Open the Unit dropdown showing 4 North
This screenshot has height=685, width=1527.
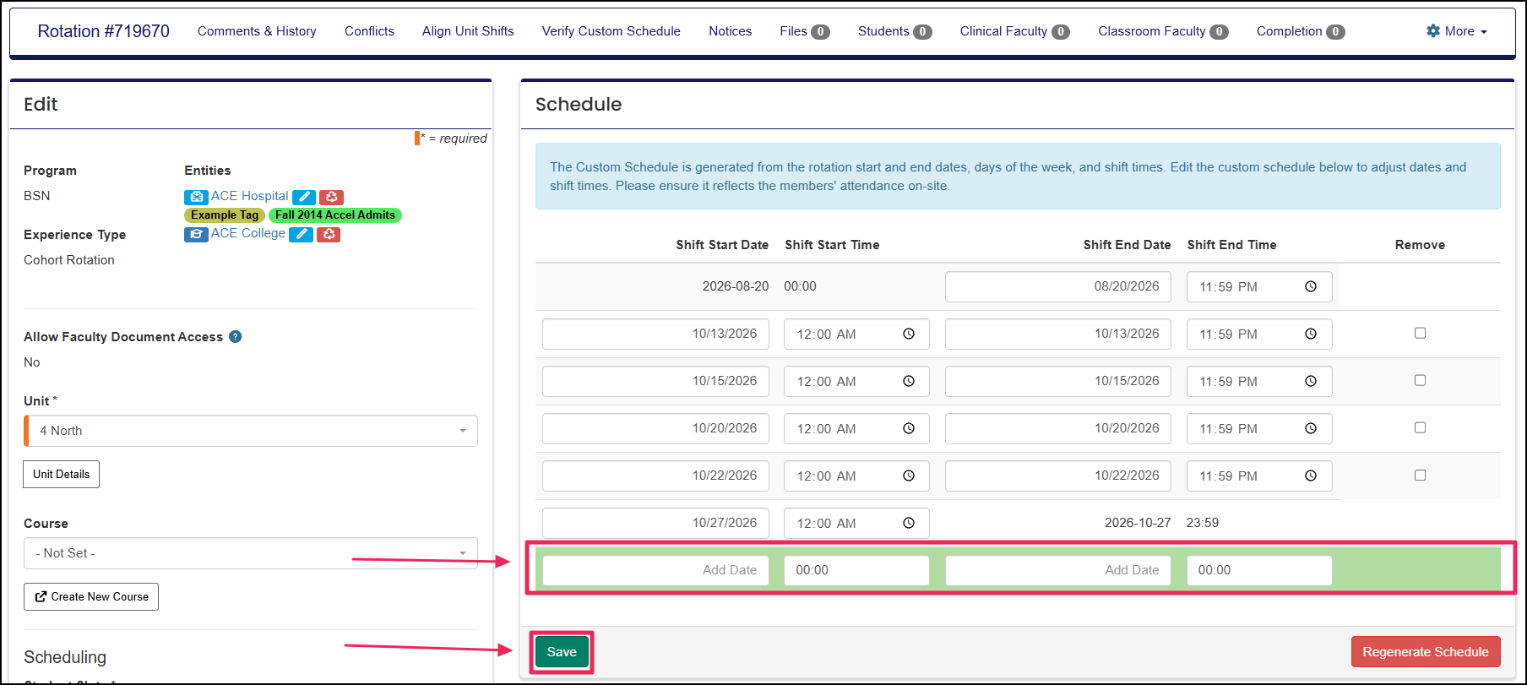click(251, 431)
